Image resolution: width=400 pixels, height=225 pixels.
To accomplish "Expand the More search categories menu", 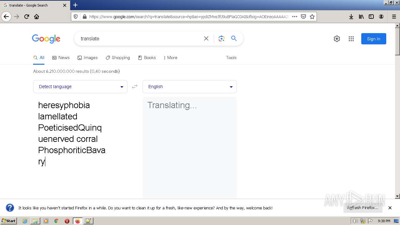I will click(x=170, y=57).
